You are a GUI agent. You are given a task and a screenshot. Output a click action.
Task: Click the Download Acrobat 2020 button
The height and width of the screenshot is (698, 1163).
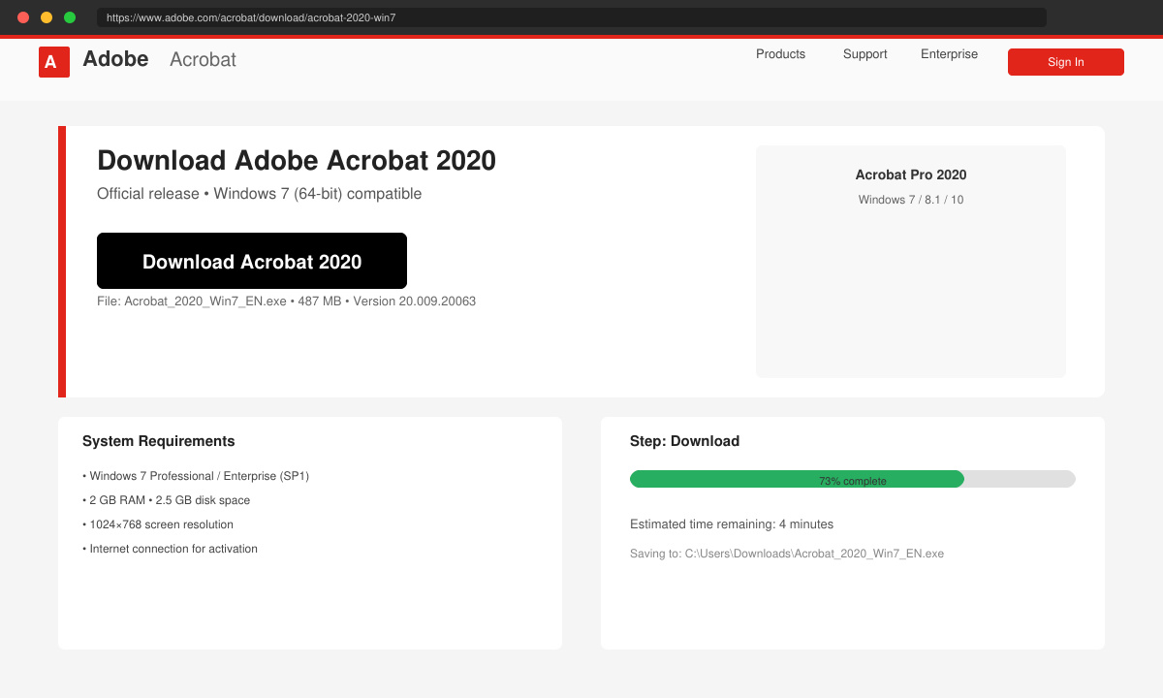pyautogui.click(x=252, y=261)
